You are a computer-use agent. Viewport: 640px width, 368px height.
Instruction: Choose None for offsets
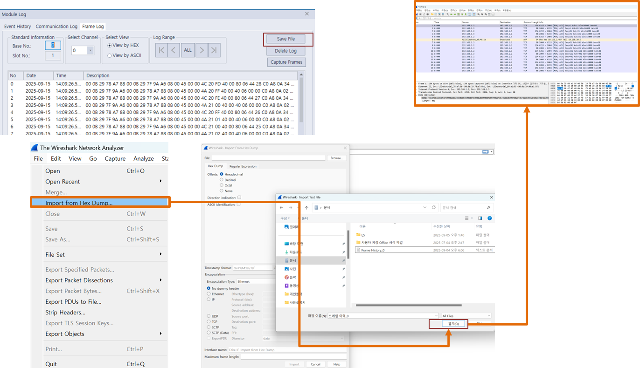(x=226, y=191)
